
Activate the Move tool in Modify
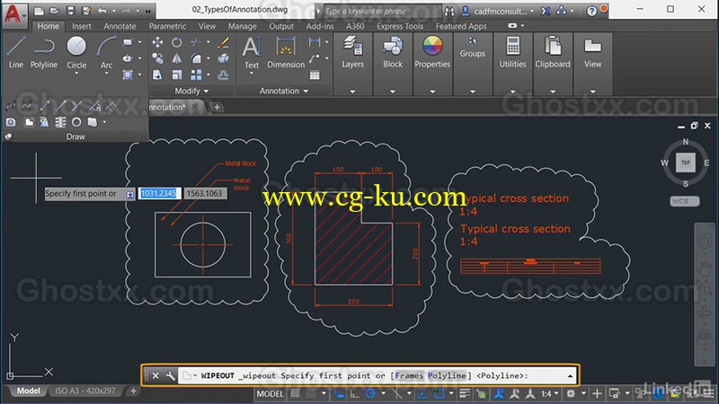(x=157, y=42)
